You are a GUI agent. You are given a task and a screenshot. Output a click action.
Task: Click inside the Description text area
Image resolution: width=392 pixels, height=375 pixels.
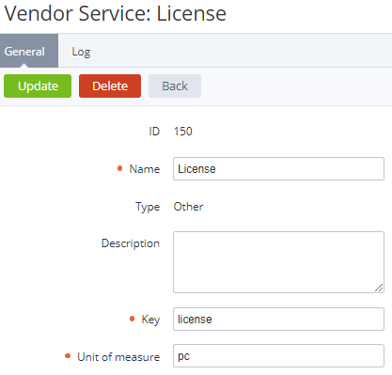[278, 262]
